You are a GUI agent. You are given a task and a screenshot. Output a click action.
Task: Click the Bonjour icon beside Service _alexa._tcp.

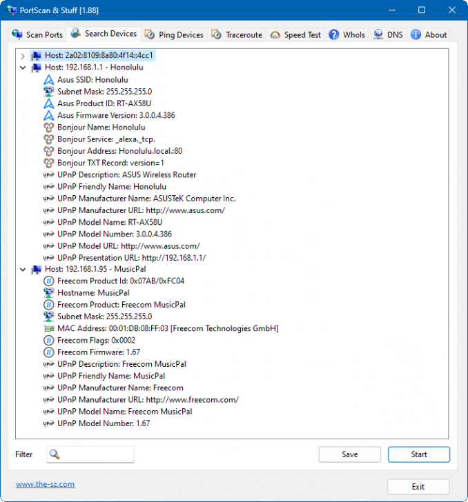(x=48, y=139)
